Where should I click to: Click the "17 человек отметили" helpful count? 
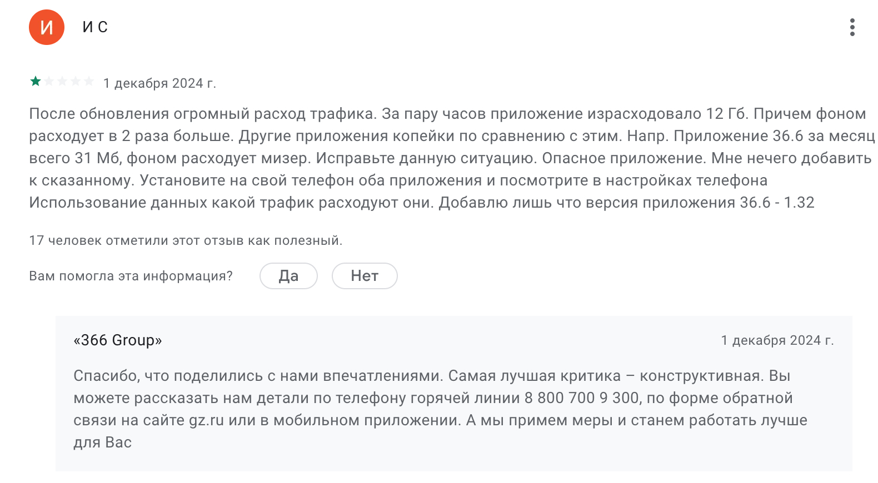pyautogui.click(x=186, y=240)
